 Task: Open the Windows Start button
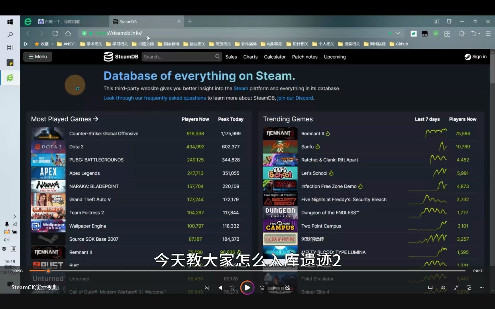10,22
